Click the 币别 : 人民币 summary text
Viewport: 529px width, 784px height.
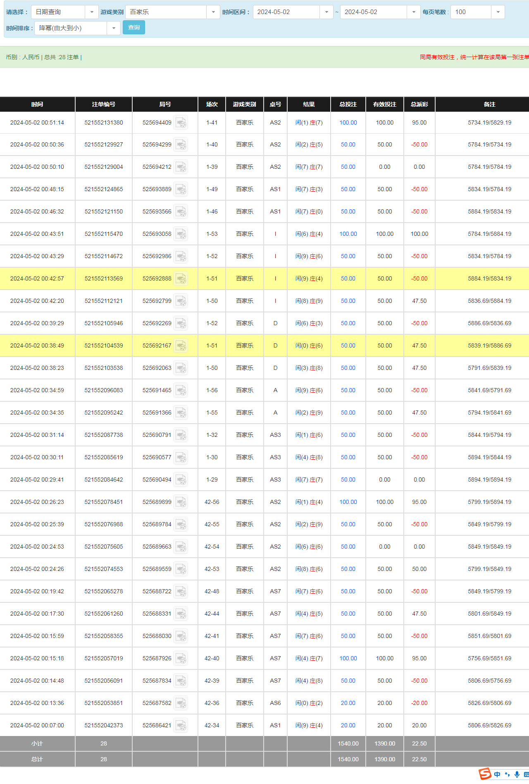[x=23, y=58]
